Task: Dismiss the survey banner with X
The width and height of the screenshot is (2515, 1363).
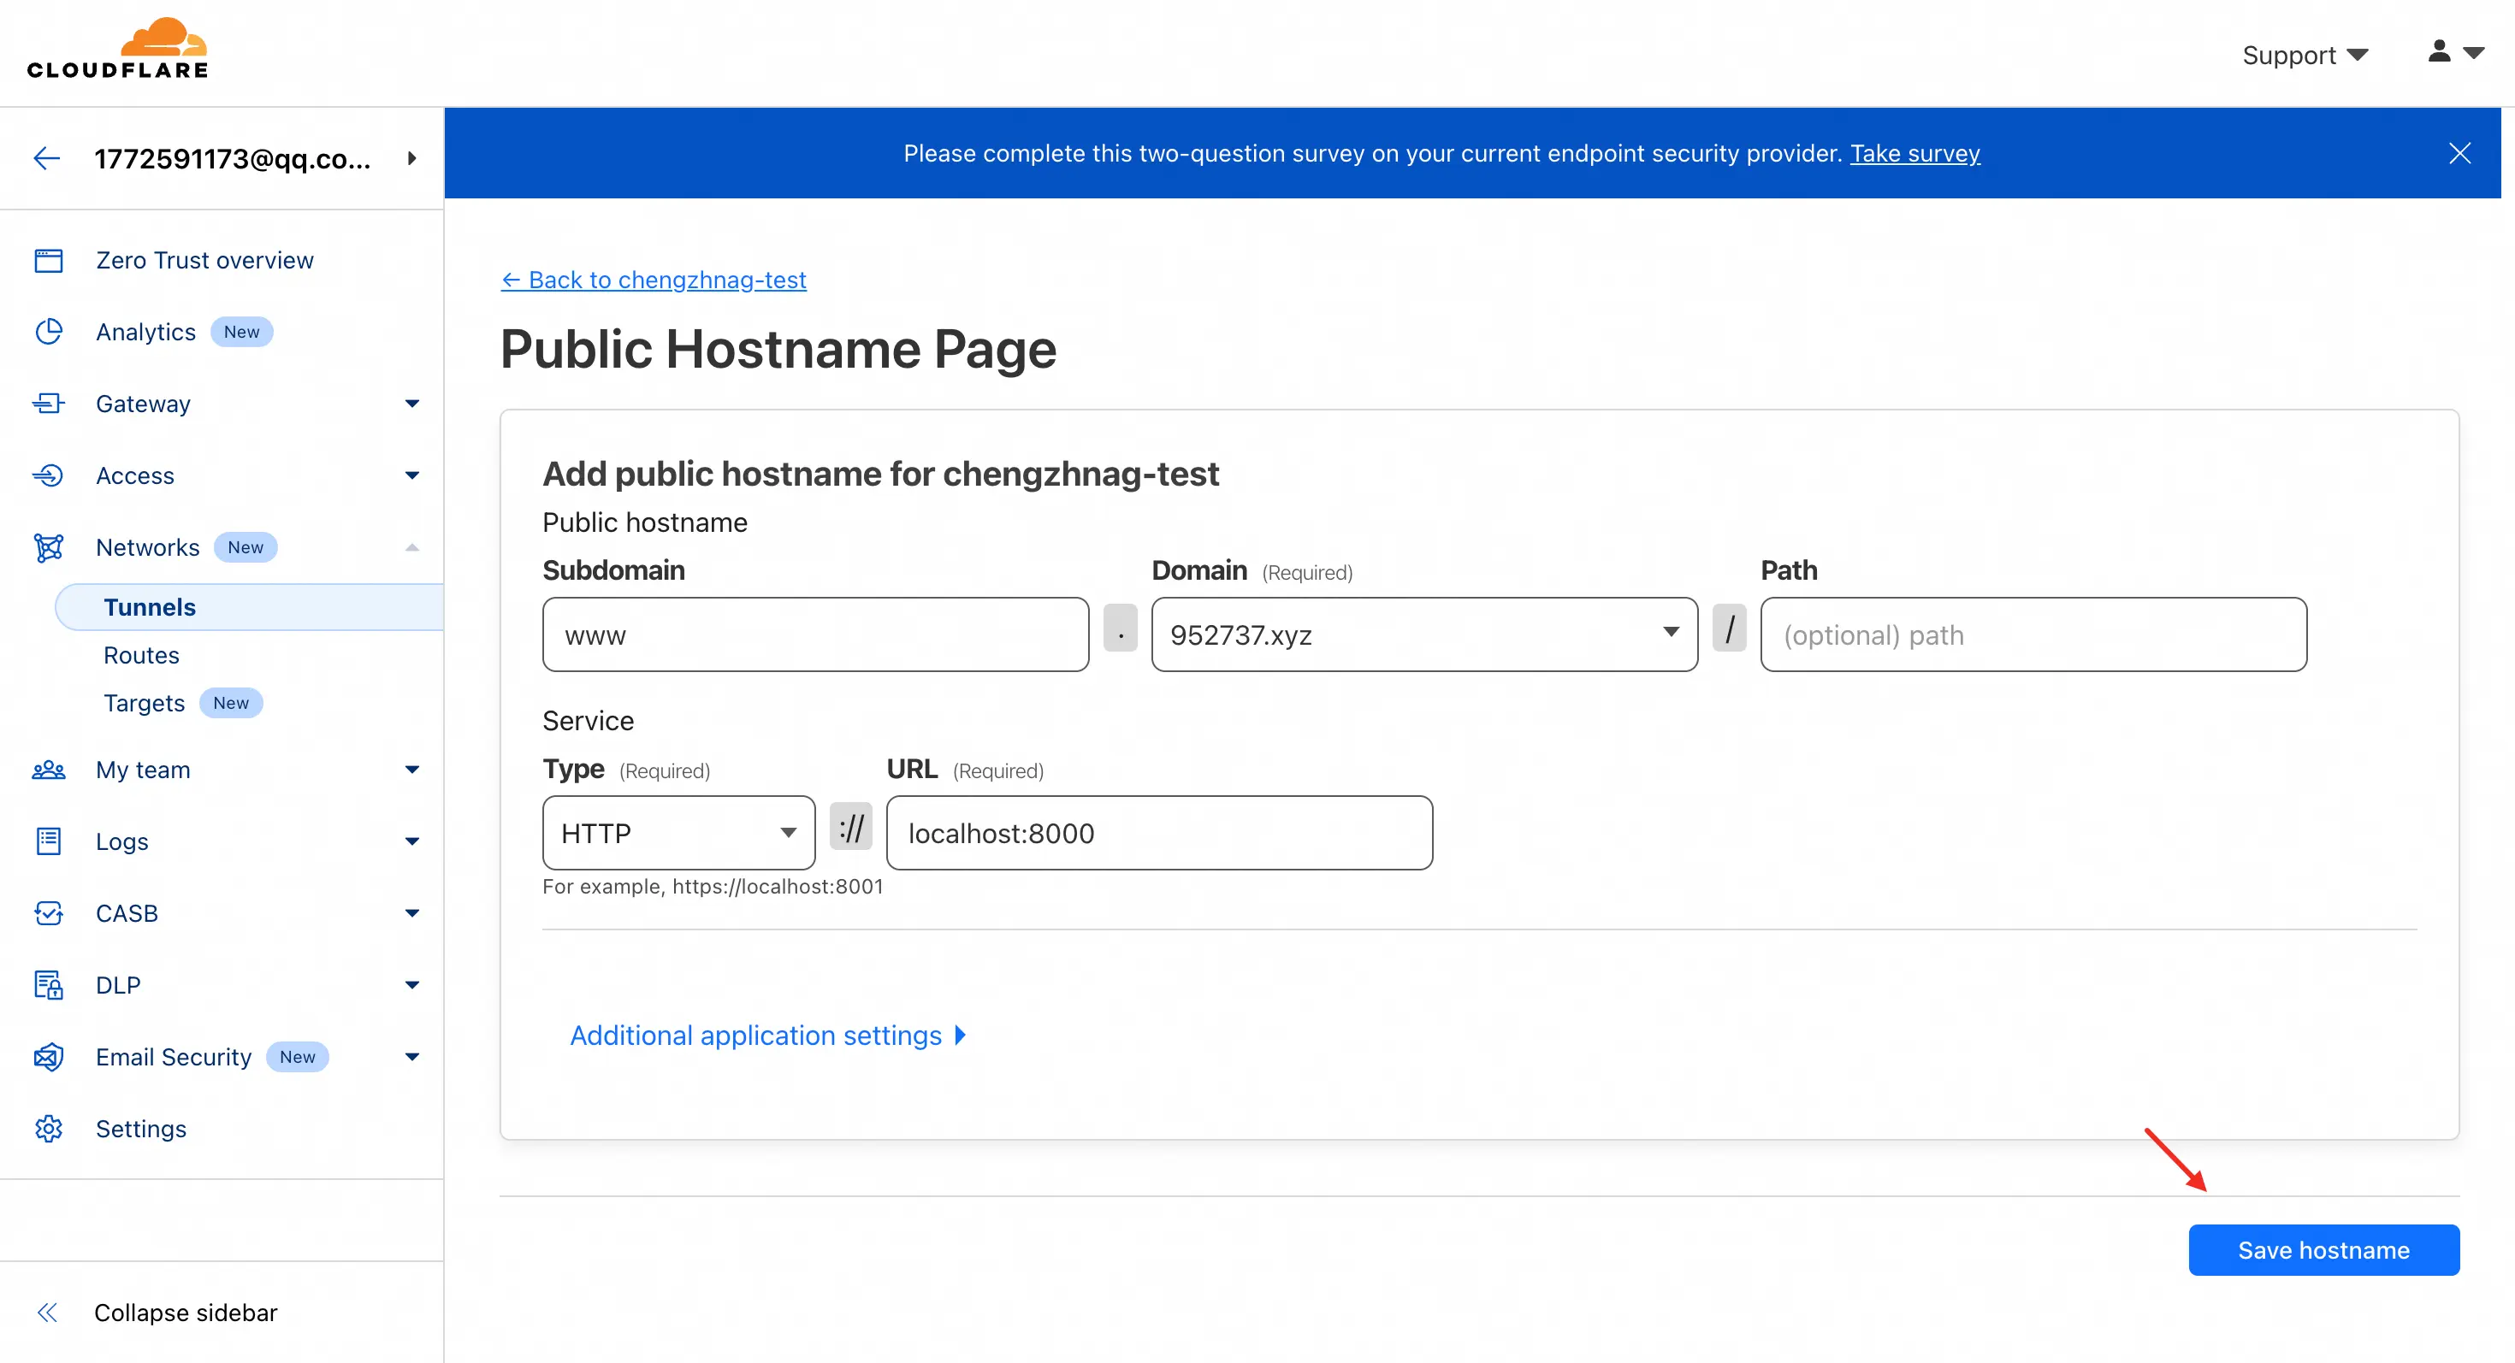Action: click(x=2459, y=153)
